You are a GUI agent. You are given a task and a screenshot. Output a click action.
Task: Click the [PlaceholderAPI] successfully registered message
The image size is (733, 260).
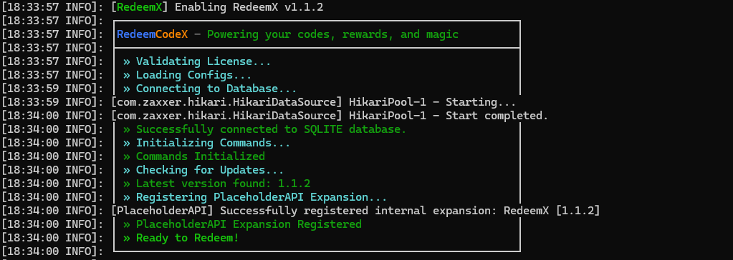point(355,211)
